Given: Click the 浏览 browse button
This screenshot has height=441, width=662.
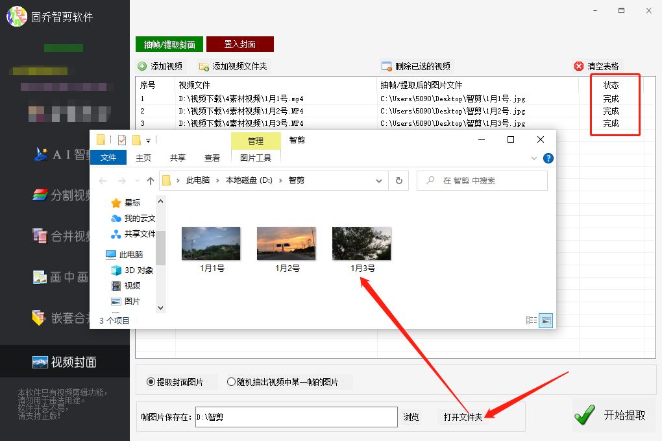Looking at the screenshot, I should [x=411, y=417].
